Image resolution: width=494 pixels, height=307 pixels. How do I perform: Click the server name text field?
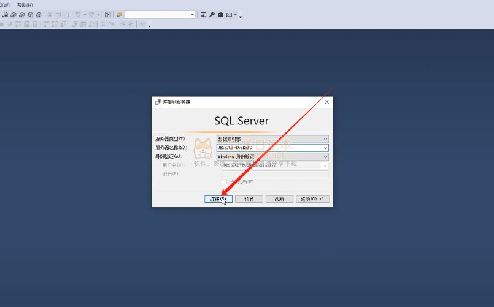[x=269, y=148]
